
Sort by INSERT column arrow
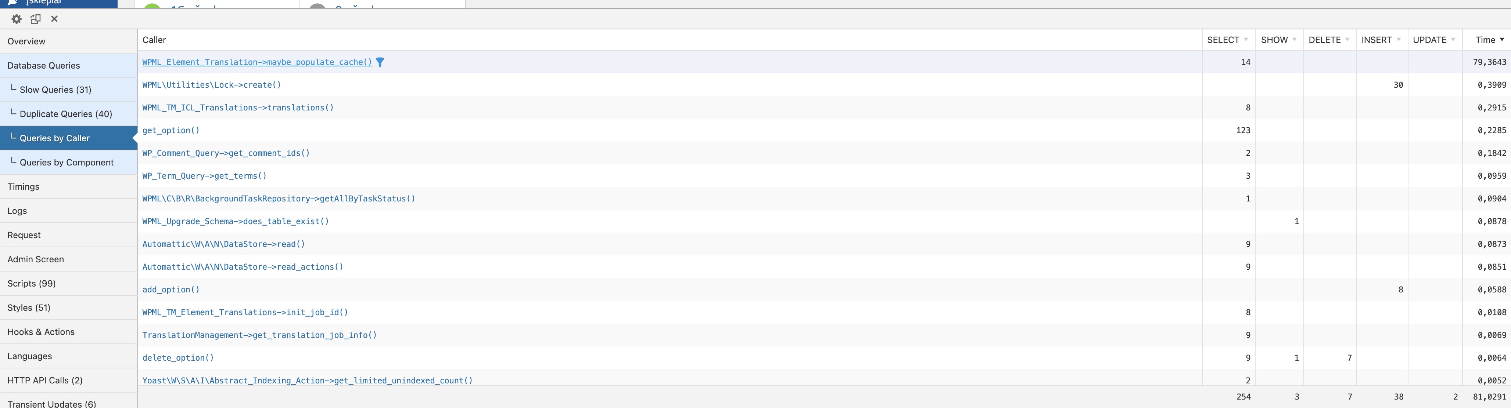click(1399, 40)
